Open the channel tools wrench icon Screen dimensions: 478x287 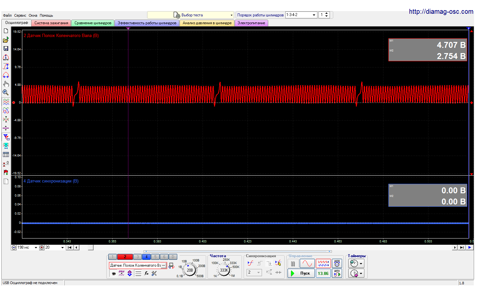(x=154, y=273)
